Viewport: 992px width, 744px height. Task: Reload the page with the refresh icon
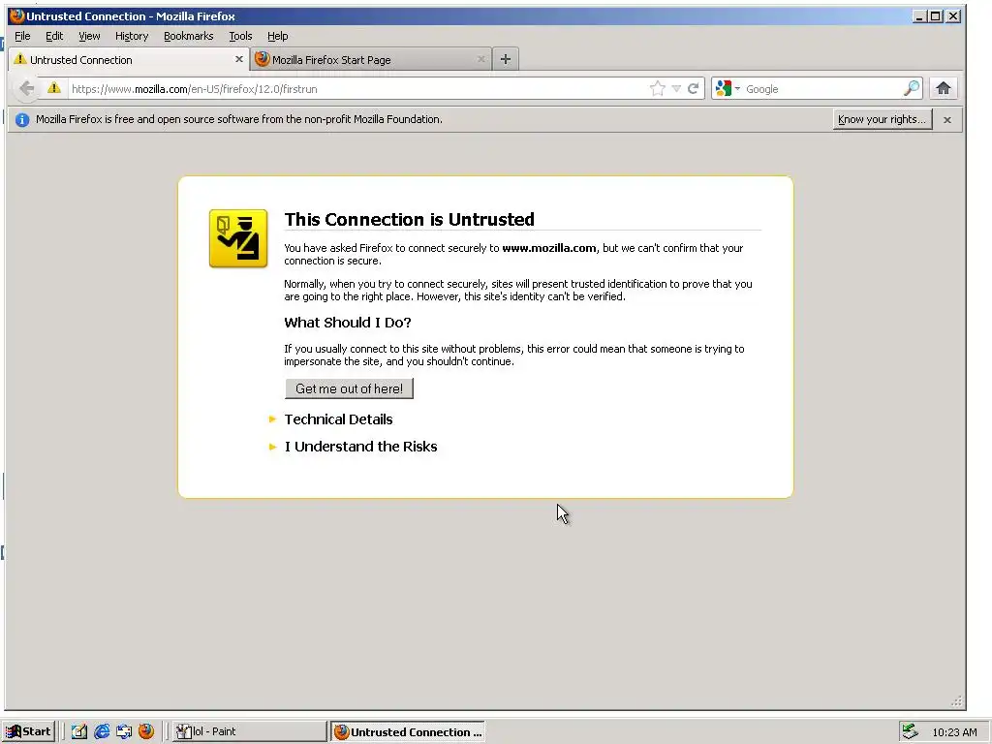pos(694,88)
